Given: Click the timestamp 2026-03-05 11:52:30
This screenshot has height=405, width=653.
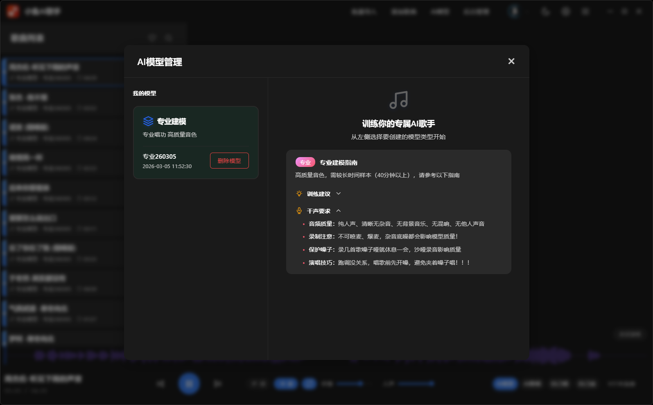Looking at the screenshot, I should [167, 166].
